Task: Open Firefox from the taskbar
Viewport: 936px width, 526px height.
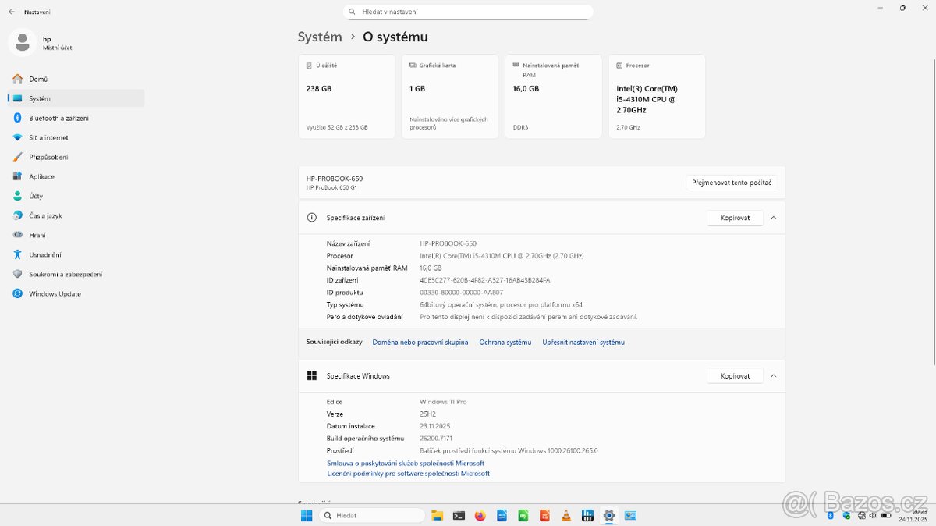Action: click(x=480, y=515)
